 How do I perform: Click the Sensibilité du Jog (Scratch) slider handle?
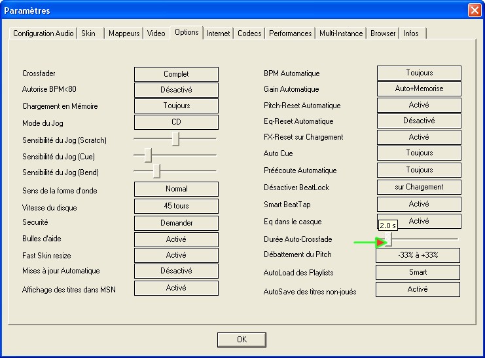click(x=175, y=138)
